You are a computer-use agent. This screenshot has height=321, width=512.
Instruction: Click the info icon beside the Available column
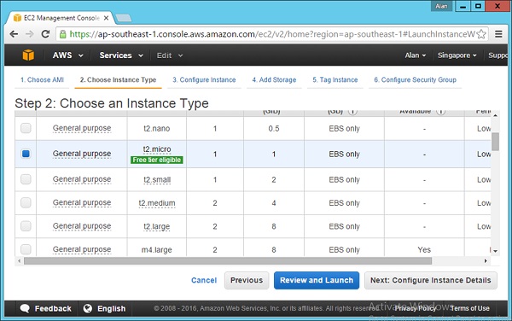441,112
